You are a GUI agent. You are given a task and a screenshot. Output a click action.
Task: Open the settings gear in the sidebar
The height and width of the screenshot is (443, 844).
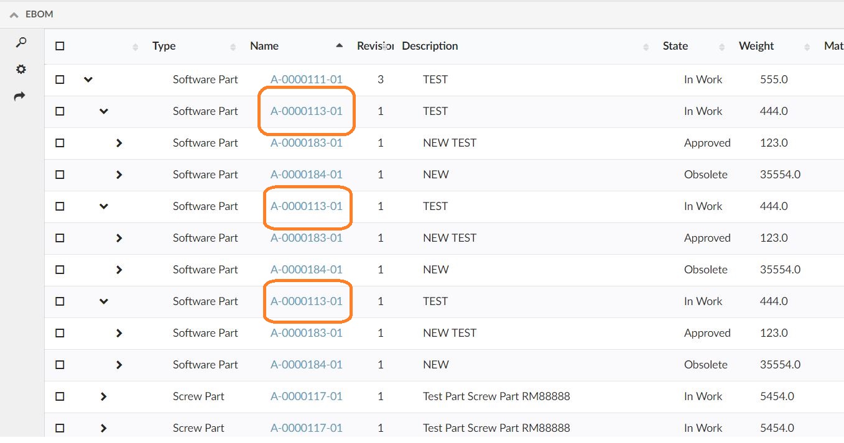[21, 70]
